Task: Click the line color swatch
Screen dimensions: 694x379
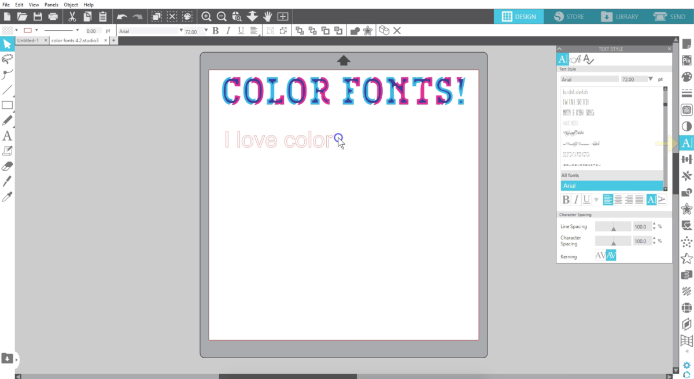Action: coord(27,30)
